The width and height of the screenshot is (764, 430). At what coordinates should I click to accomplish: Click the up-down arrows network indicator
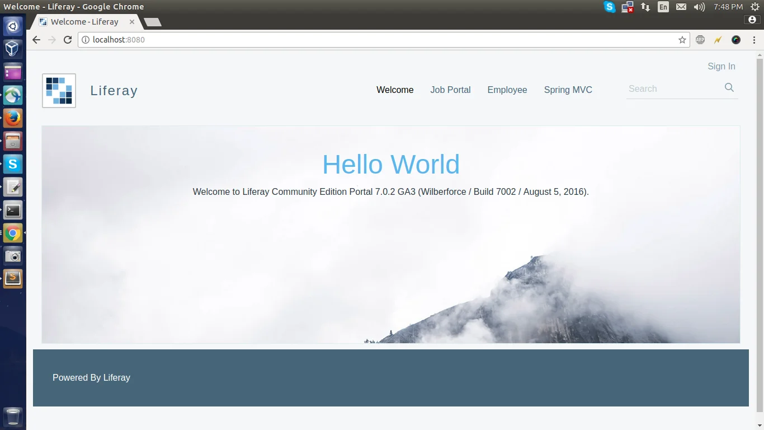pos(645,7)
